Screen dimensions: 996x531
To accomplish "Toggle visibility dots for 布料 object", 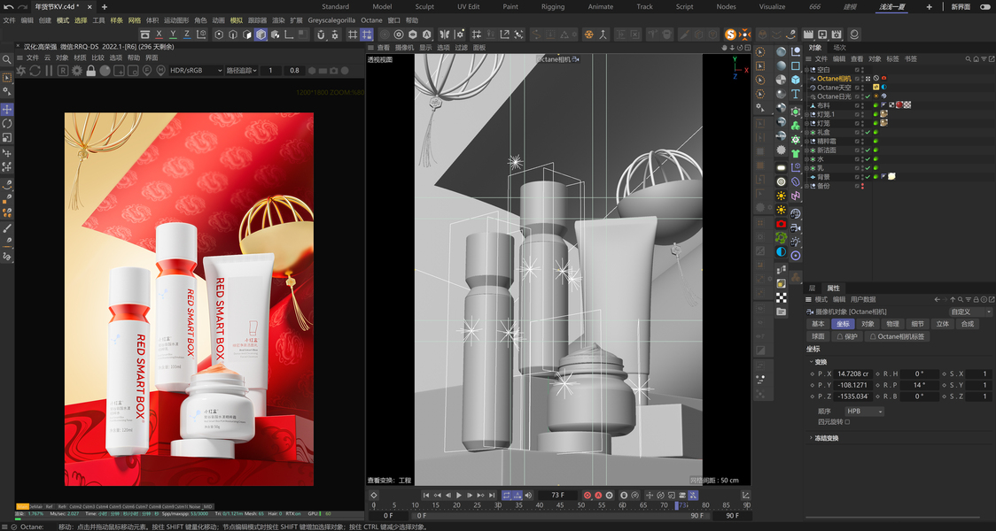I will tap(862, 105).
